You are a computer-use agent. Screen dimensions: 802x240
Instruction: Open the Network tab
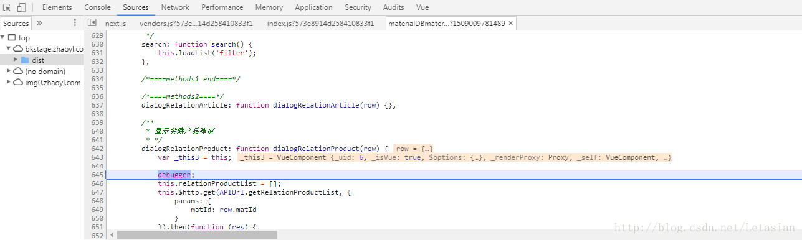coord(175,7)
